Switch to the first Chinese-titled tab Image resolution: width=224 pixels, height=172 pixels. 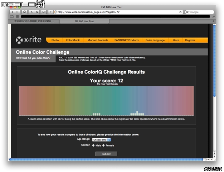tap(34, 21)
